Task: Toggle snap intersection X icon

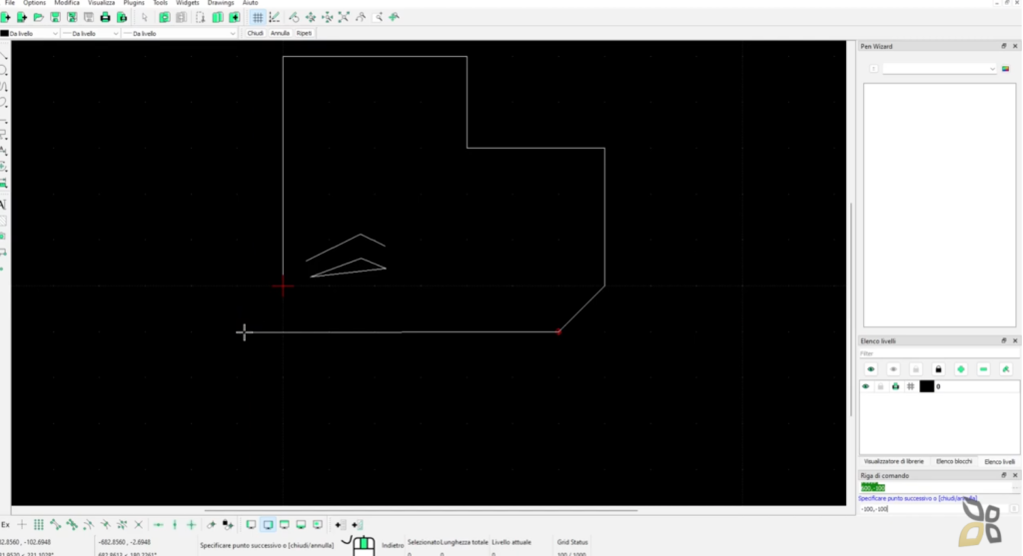Action: (x=138, y=525)
